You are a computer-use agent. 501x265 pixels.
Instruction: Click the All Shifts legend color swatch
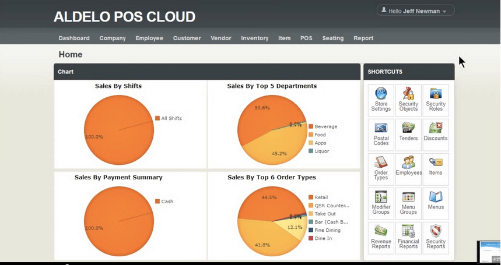point(157,118)
